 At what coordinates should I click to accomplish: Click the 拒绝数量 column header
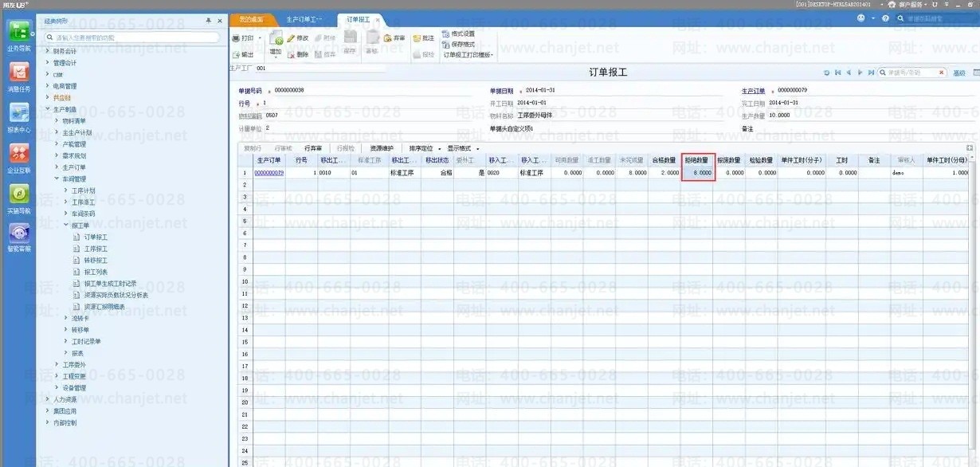(x=698, y=160)
